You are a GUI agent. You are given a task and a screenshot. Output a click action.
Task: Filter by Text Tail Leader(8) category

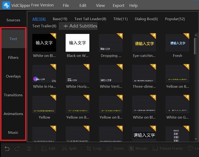90,19
